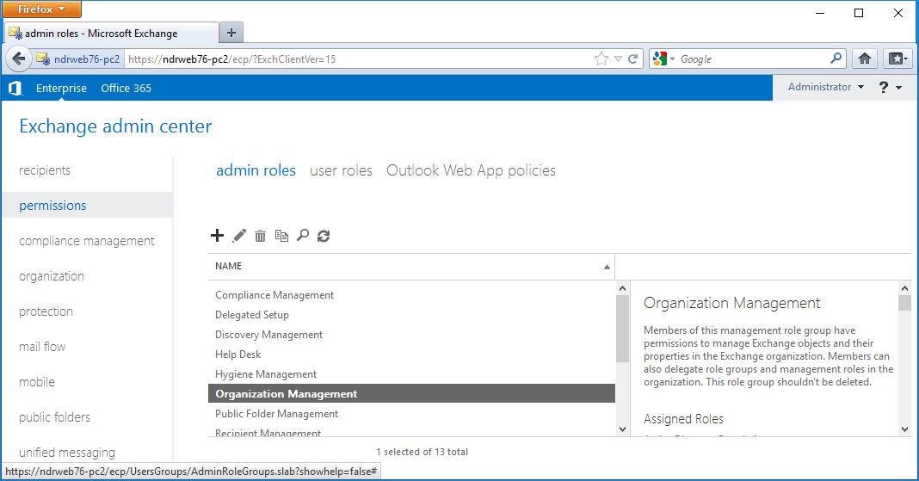Switch to the admin roles tab

pos(256,170)
